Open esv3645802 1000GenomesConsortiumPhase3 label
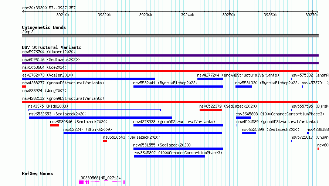Screen dimensions: 329x186 click(178, 153)
